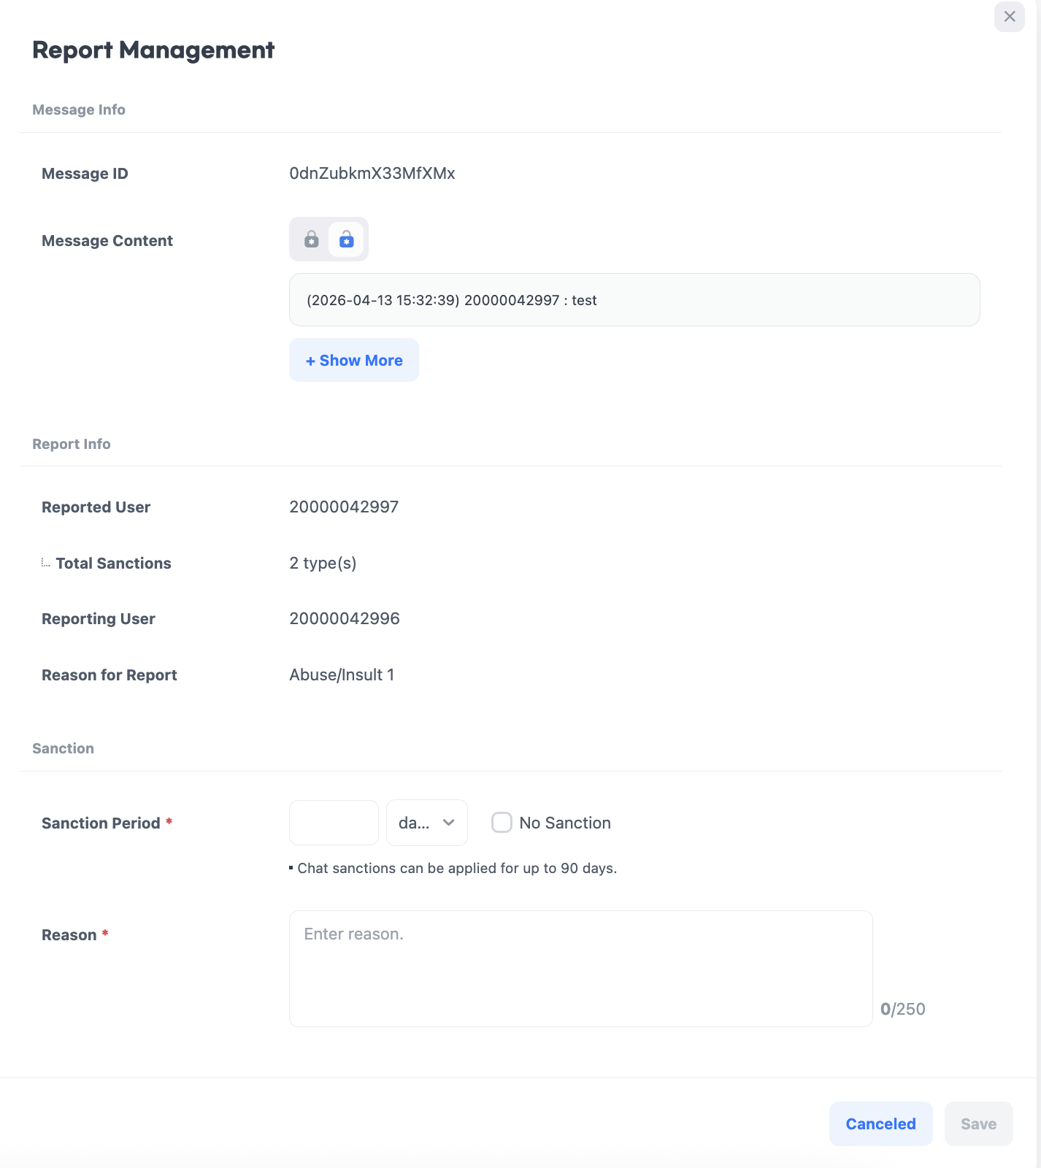Image resolution: width=1041 pixels, height=1168 pixels.
Task: Click the No Sanction label text
Action: tap(564, 823)
